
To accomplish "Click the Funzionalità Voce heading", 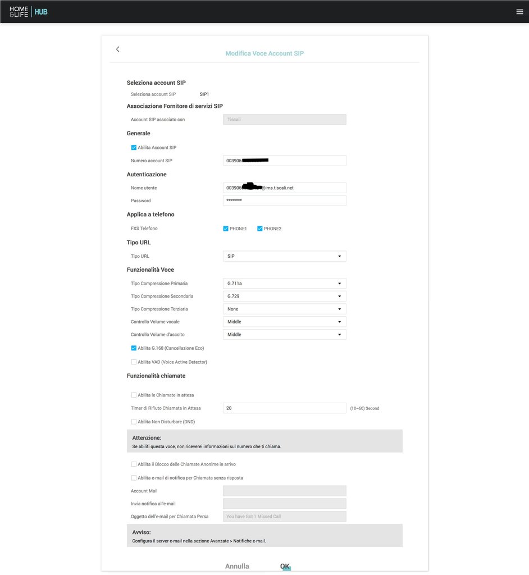I will pyautogui.click(x=151, y=270).
